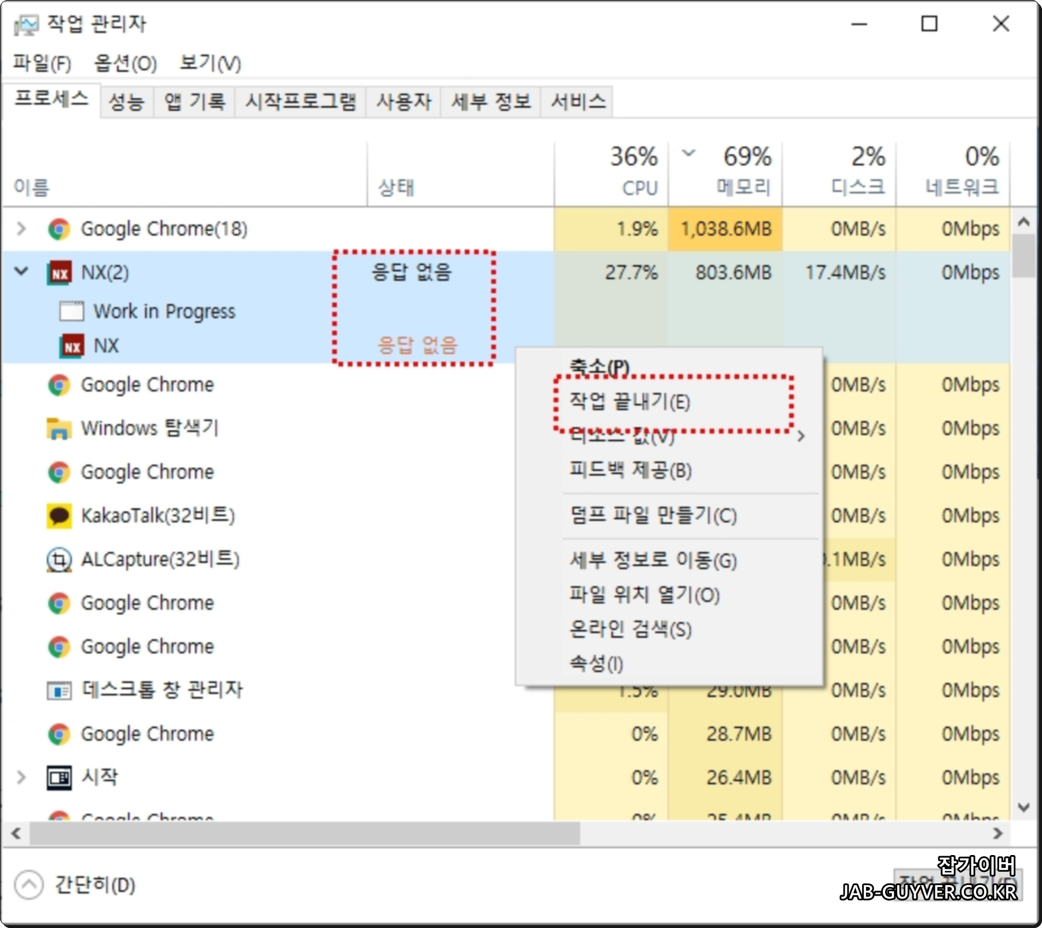
Task: Click the 시작 process icon
Action: 58,777
